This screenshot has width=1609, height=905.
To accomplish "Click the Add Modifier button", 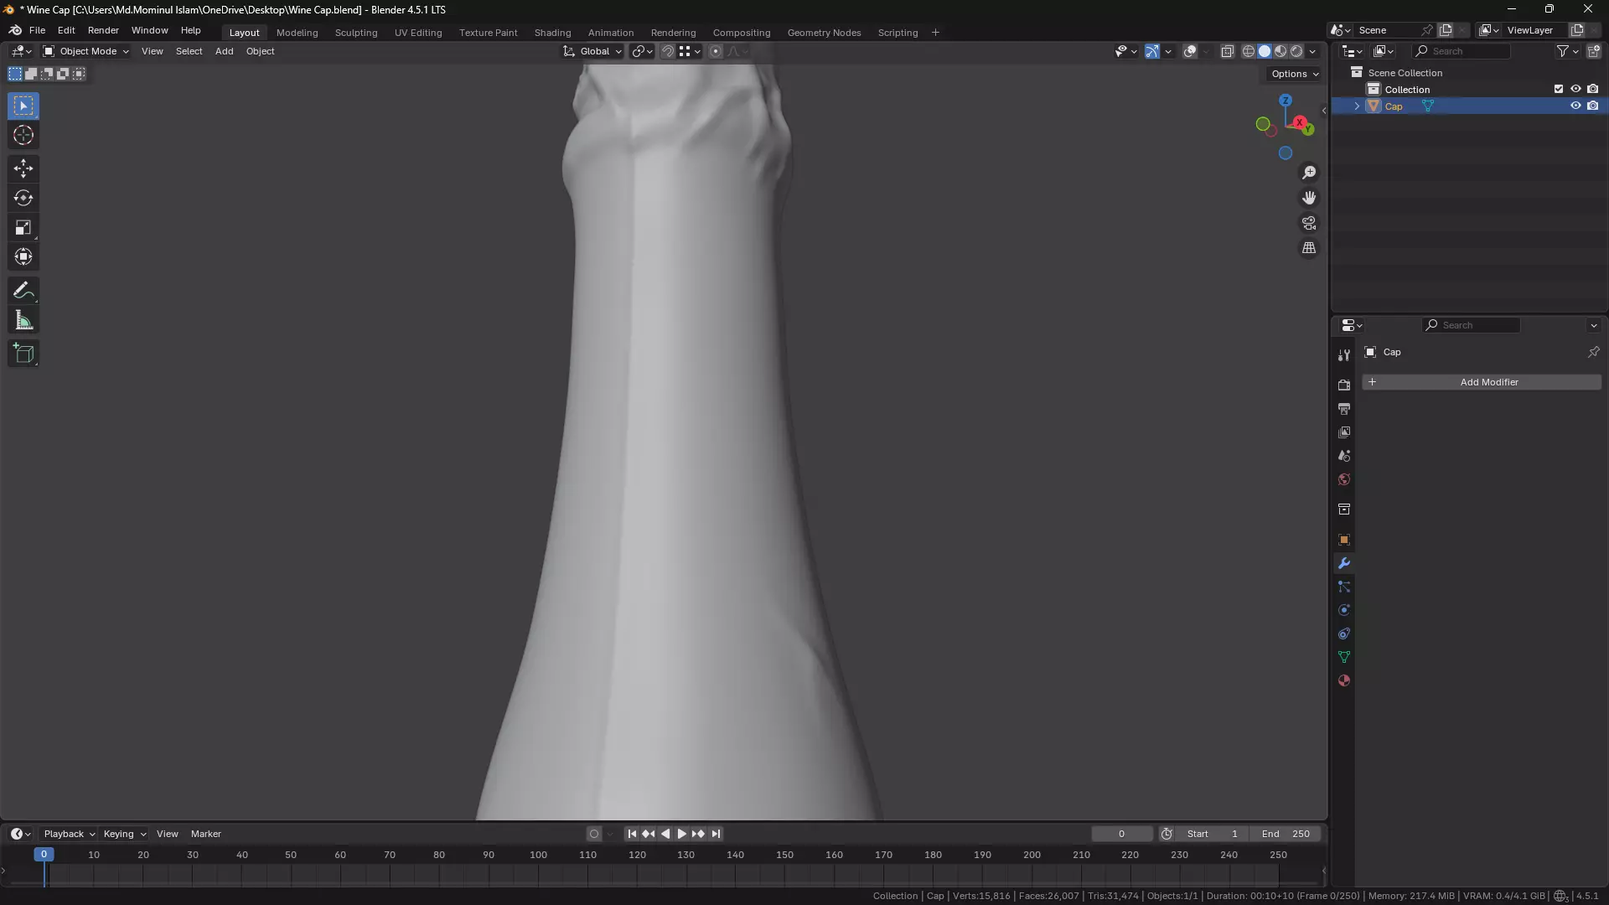I will coord(1481,382).
